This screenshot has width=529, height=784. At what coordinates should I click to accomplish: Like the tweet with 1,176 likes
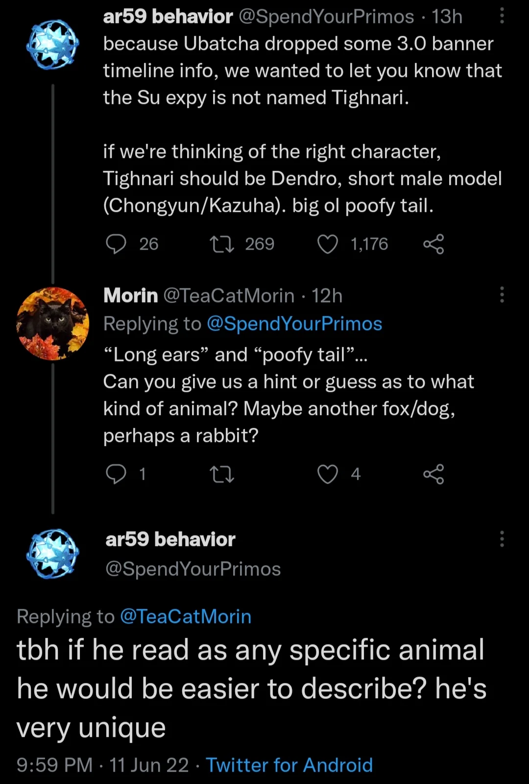(x=328, y=244)
